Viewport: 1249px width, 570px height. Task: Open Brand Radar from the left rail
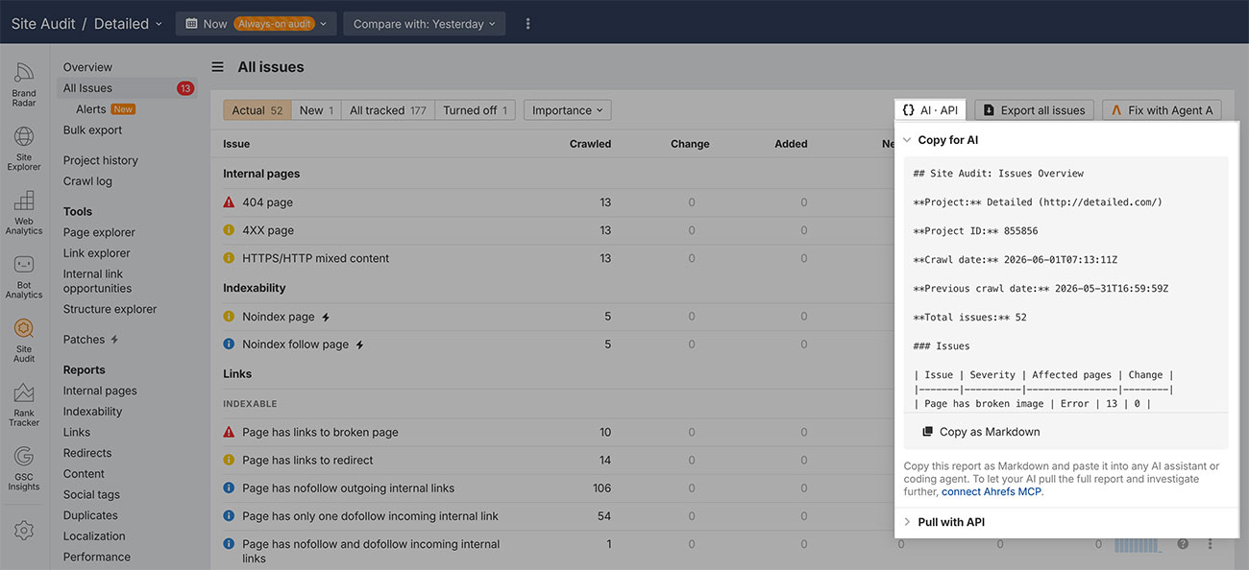pyautogui.click(x=24, y=85)
